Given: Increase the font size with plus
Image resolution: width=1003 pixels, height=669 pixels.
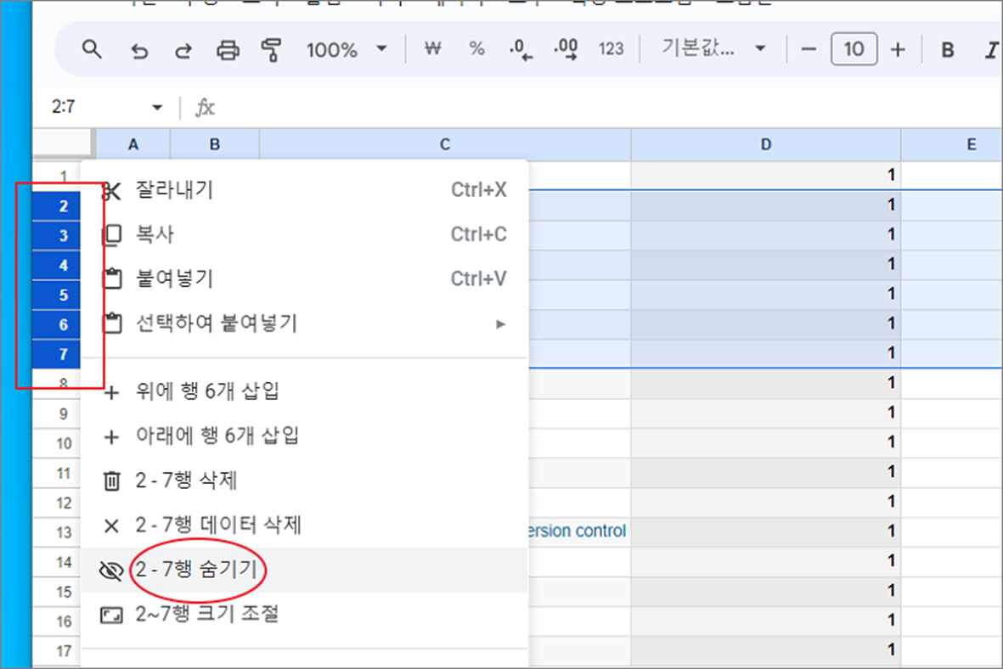Looking at the screenshot, I should (898, 49).
